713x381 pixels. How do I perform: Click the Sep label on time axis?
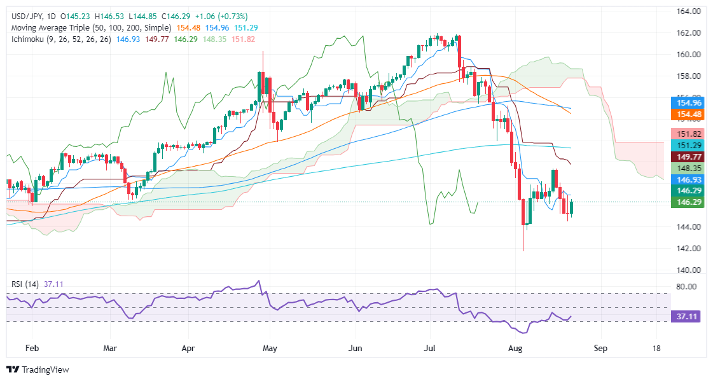coord(600,349)
